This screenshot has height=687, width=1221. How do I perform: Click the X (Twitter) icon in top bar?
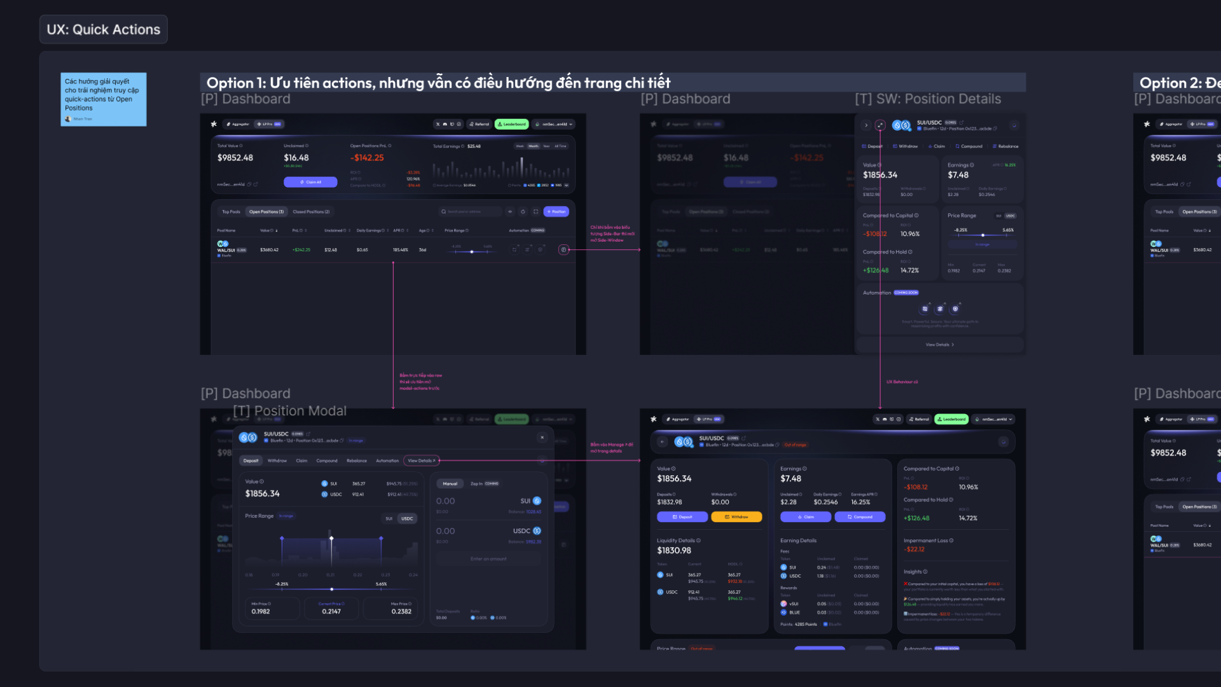[438, 124]
